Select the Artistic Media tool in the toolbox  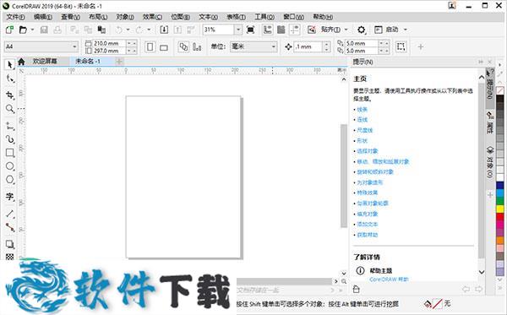[x=9, y=139]
